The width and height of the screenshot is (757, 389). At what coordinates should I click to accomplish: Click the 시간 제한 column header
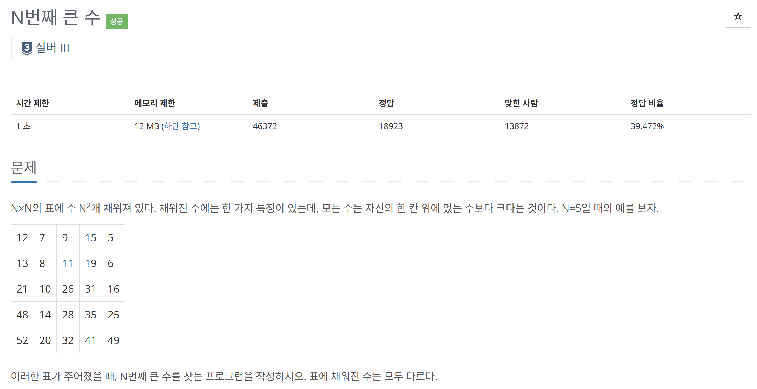click(32, 103)
